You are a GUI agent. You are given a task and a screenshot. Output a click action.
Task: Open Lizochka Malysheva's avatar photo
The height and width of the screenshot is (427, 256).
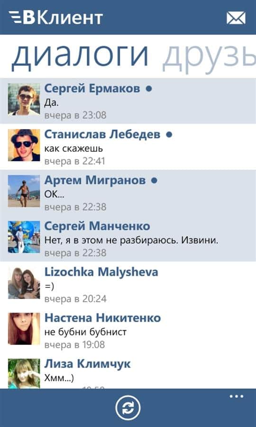click(x=24, y=283)
